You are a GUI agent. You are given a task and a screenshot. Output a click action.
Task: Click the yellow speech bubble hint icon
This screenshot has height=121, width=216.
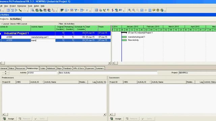154,10
